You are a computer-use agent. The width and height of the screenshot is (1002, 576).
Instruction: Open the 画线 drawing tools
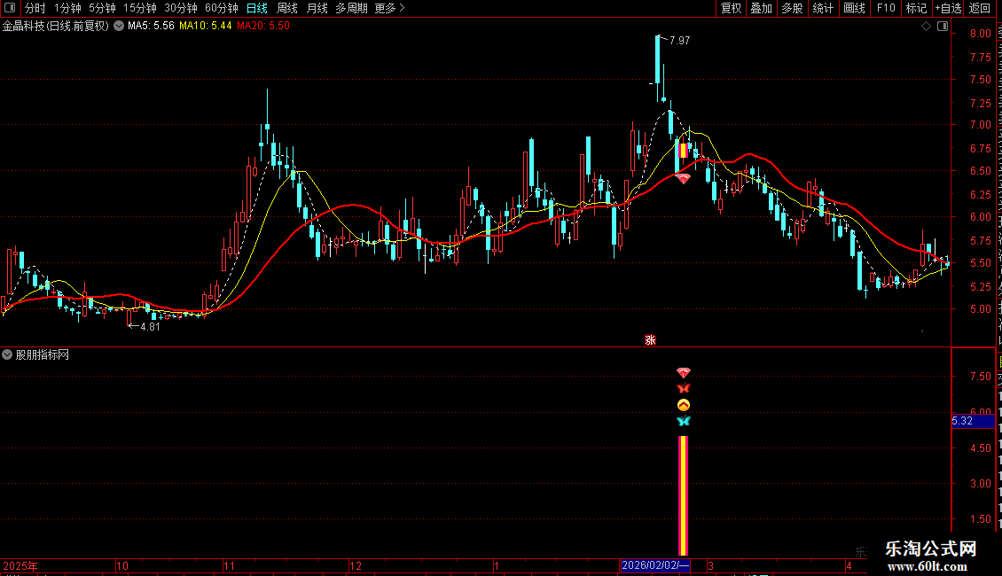[854, 8]
